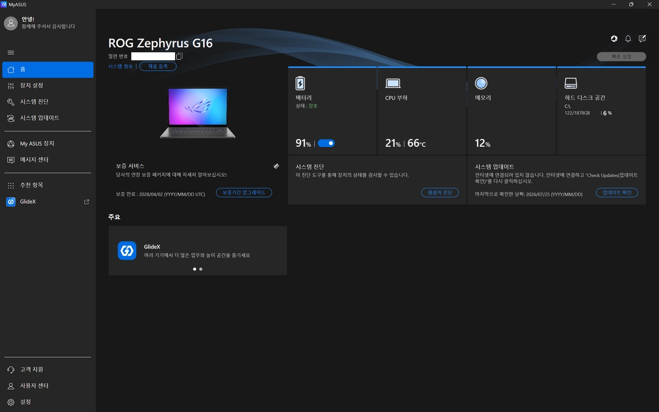Open 고객 지원 customer support
The image size is (659, 412).
coord(48,370)
